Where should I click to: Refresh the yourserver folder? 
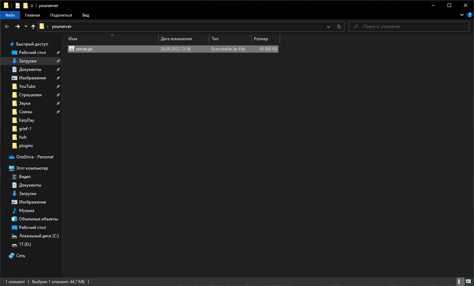(339, 26)
